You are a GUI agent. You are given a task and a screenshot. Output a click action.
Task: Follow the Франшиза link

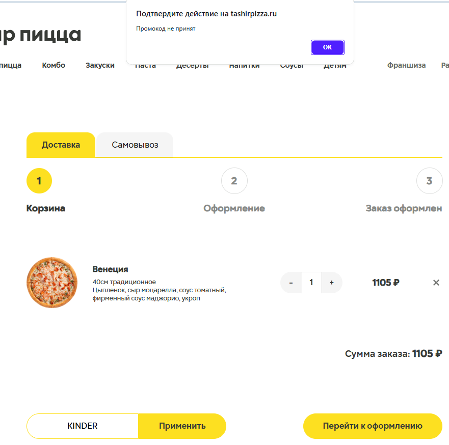[x=406, y=66]
